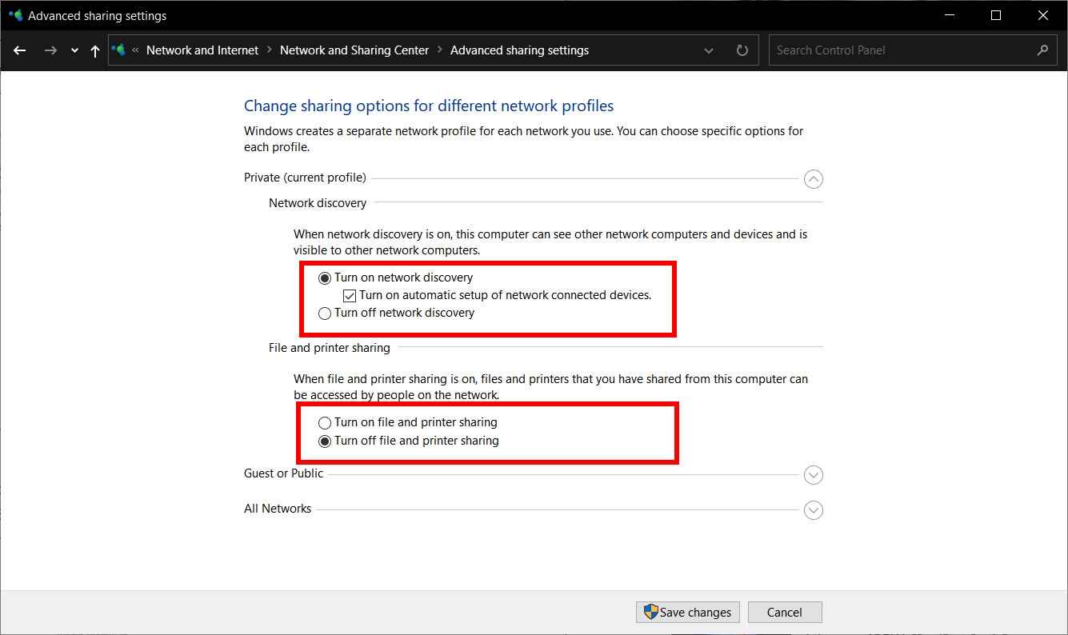
Task: Select Advanced sharing settings breadcrumb
Action: tap(519, 50)
